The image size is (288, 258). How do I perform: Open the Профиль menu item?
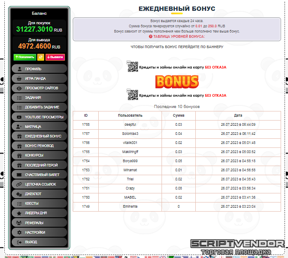[x=39, y=69]
